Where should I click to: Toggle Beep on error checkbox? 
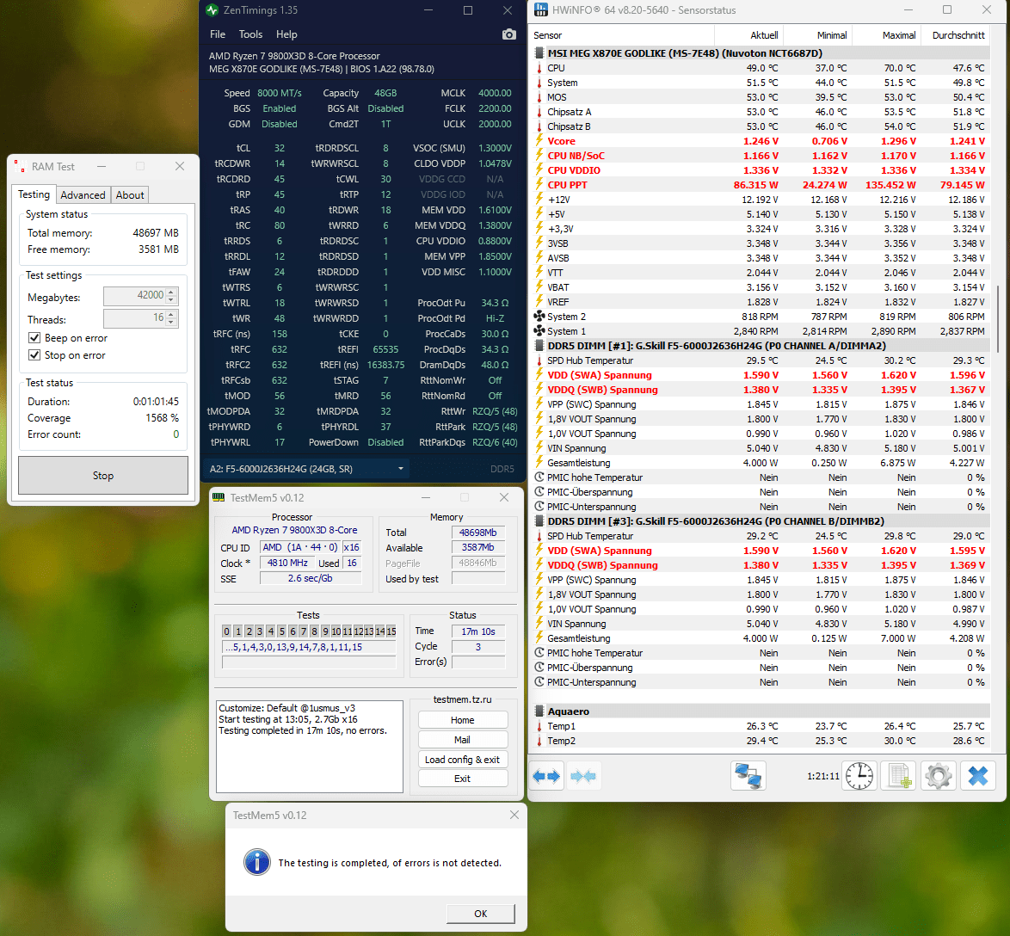pyautogui.click(x=34, y=337)
